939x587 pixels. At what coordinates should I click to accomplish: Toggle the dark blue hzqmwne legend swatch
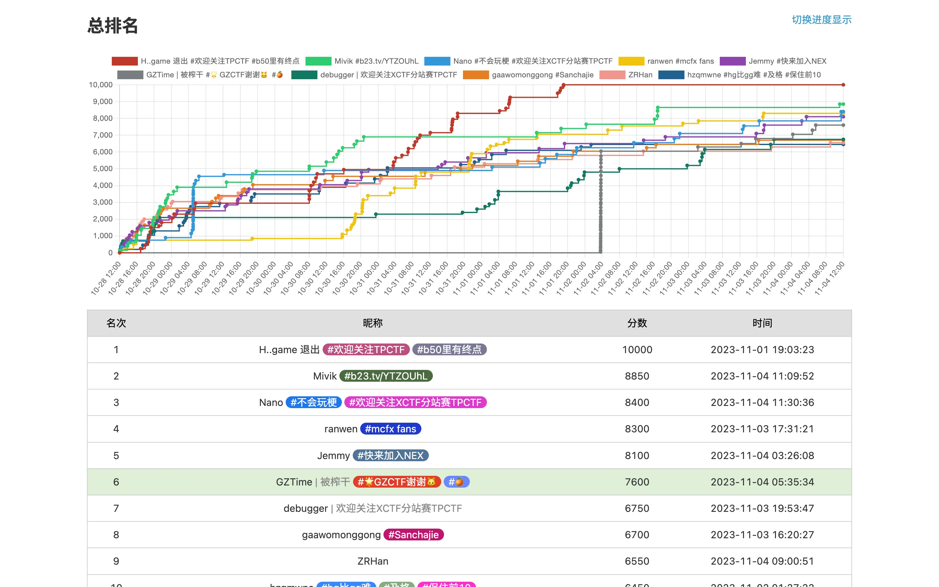click(671, 75)
